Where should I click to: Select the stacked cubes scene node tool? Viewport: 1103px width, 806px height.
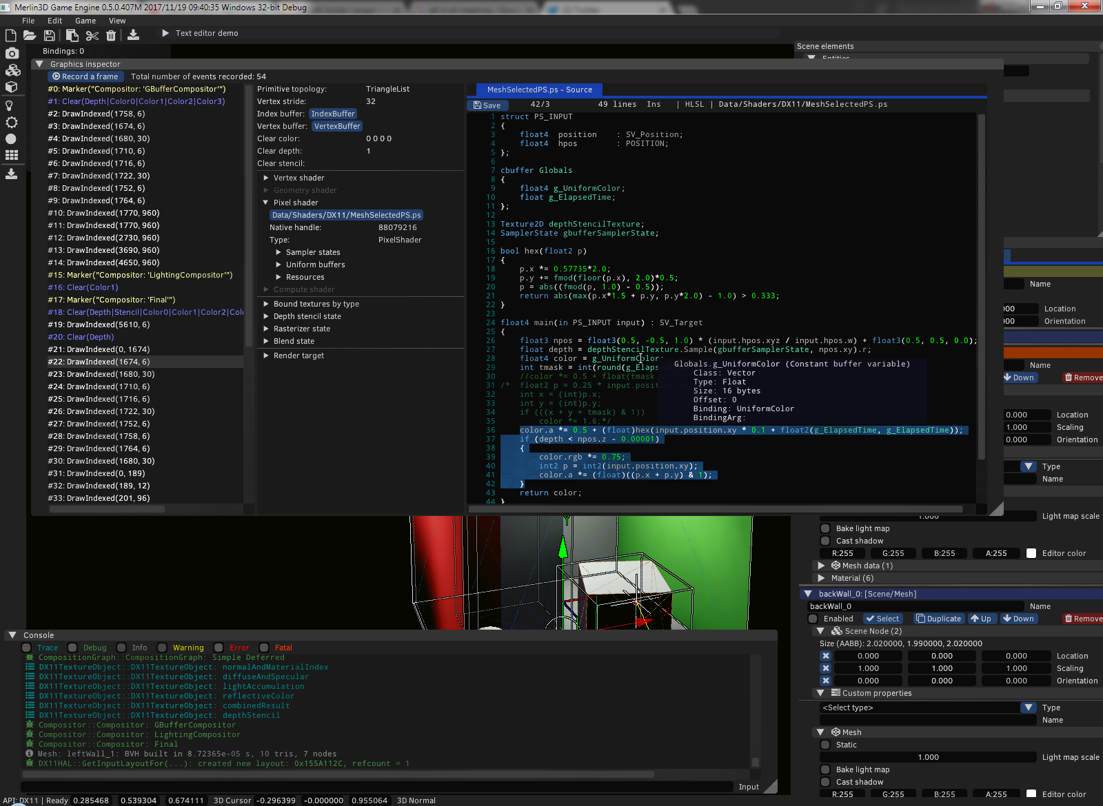tap(12, 70)
